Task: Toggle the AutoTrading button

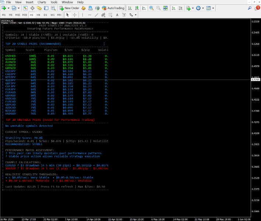Action: [x=113, y=8]
